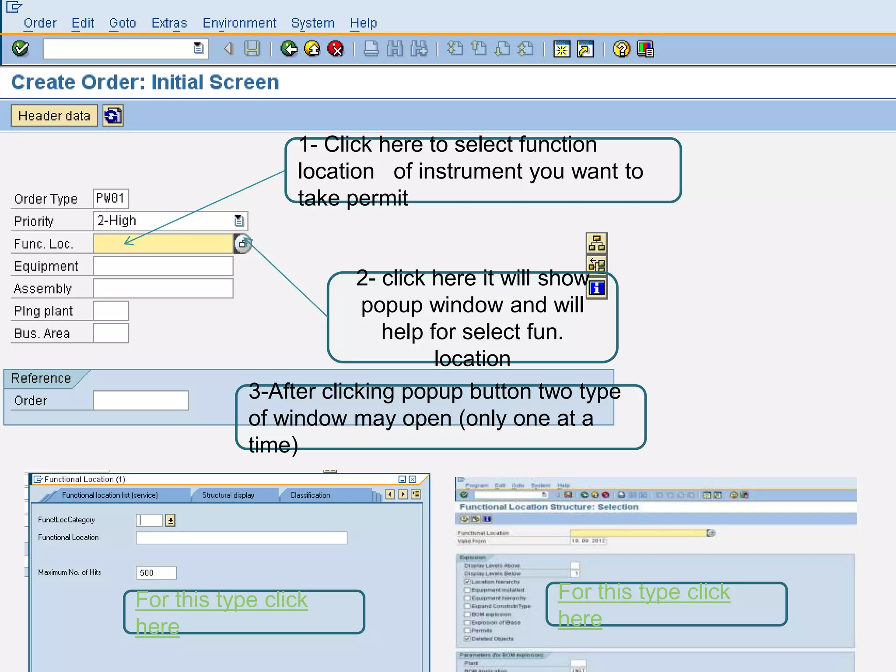Click the Create New Session icon

coord(562,49)
